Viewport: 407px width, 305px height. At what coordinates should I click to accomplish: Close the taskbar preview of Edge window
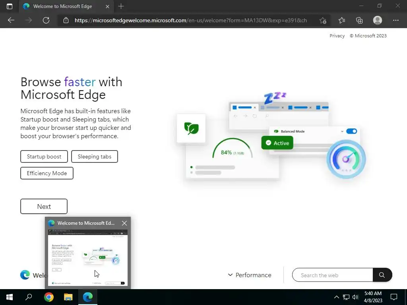pyautogui.click(x=124, y=223)
